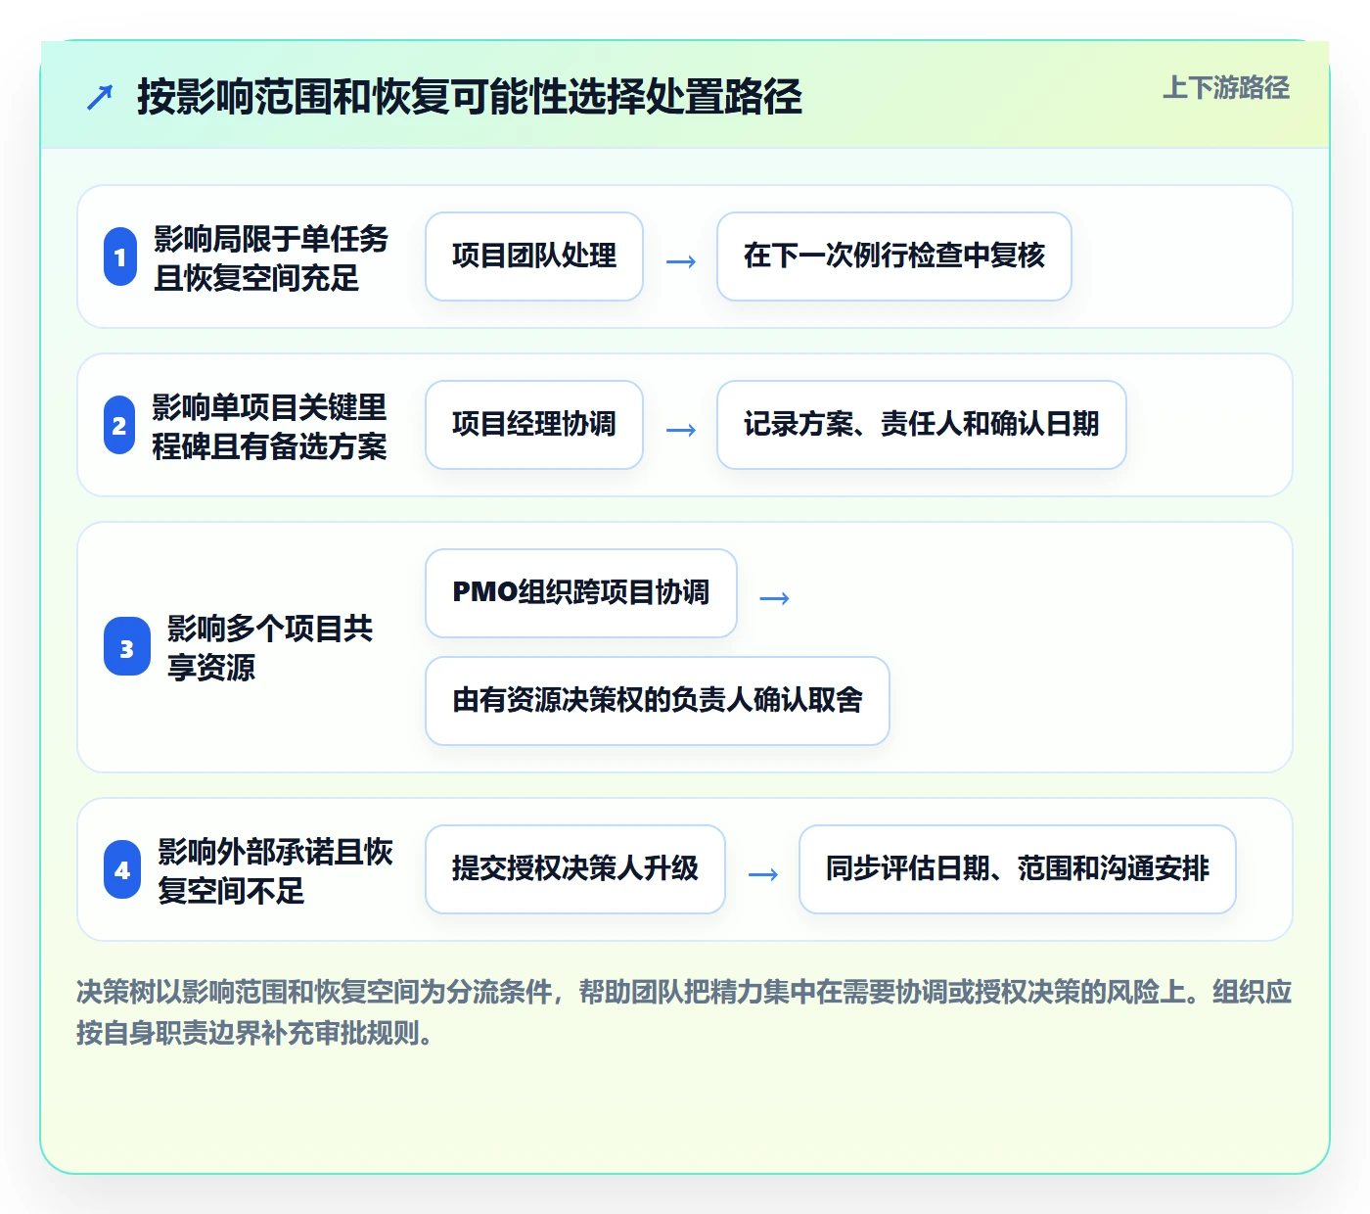Select the 项目经理协调 box

(534, 425)
